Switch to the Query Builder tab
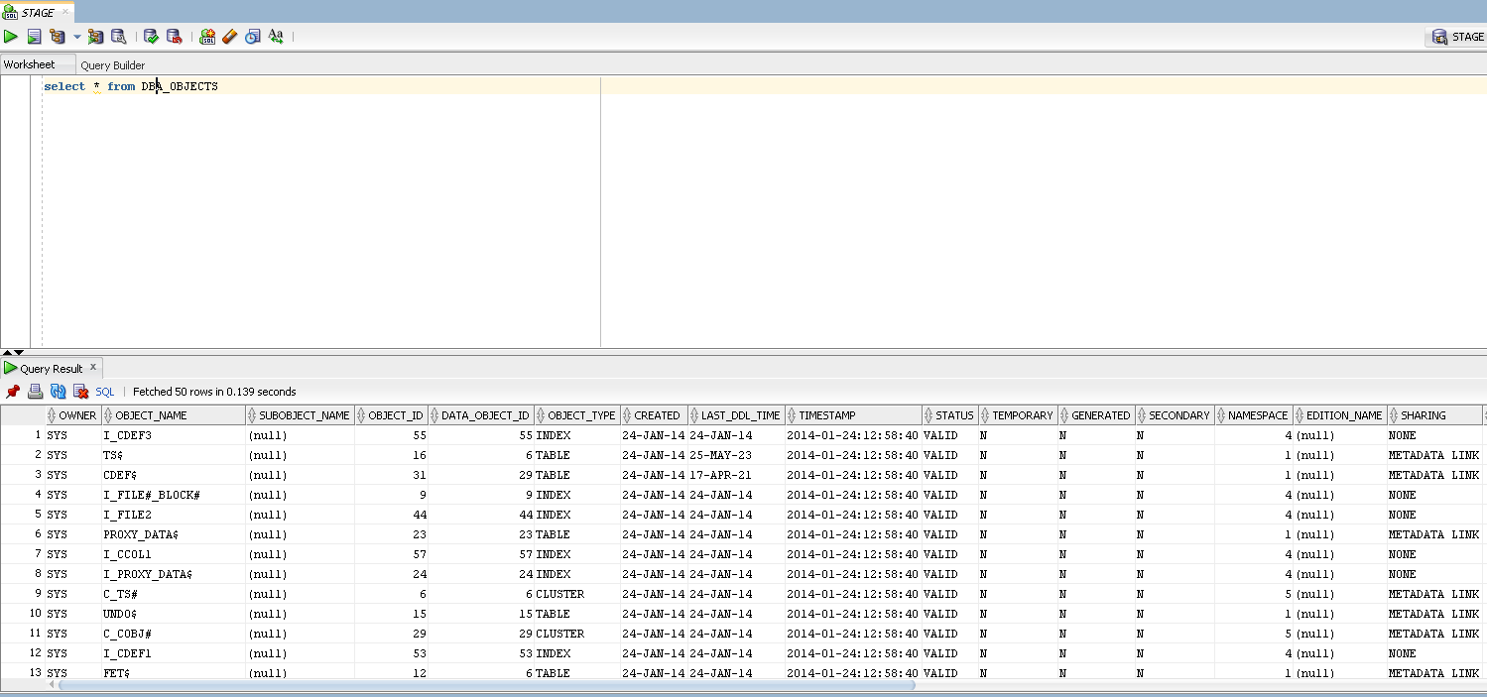The width and height of the screenshot is (1487, 697). click(112, 65)
